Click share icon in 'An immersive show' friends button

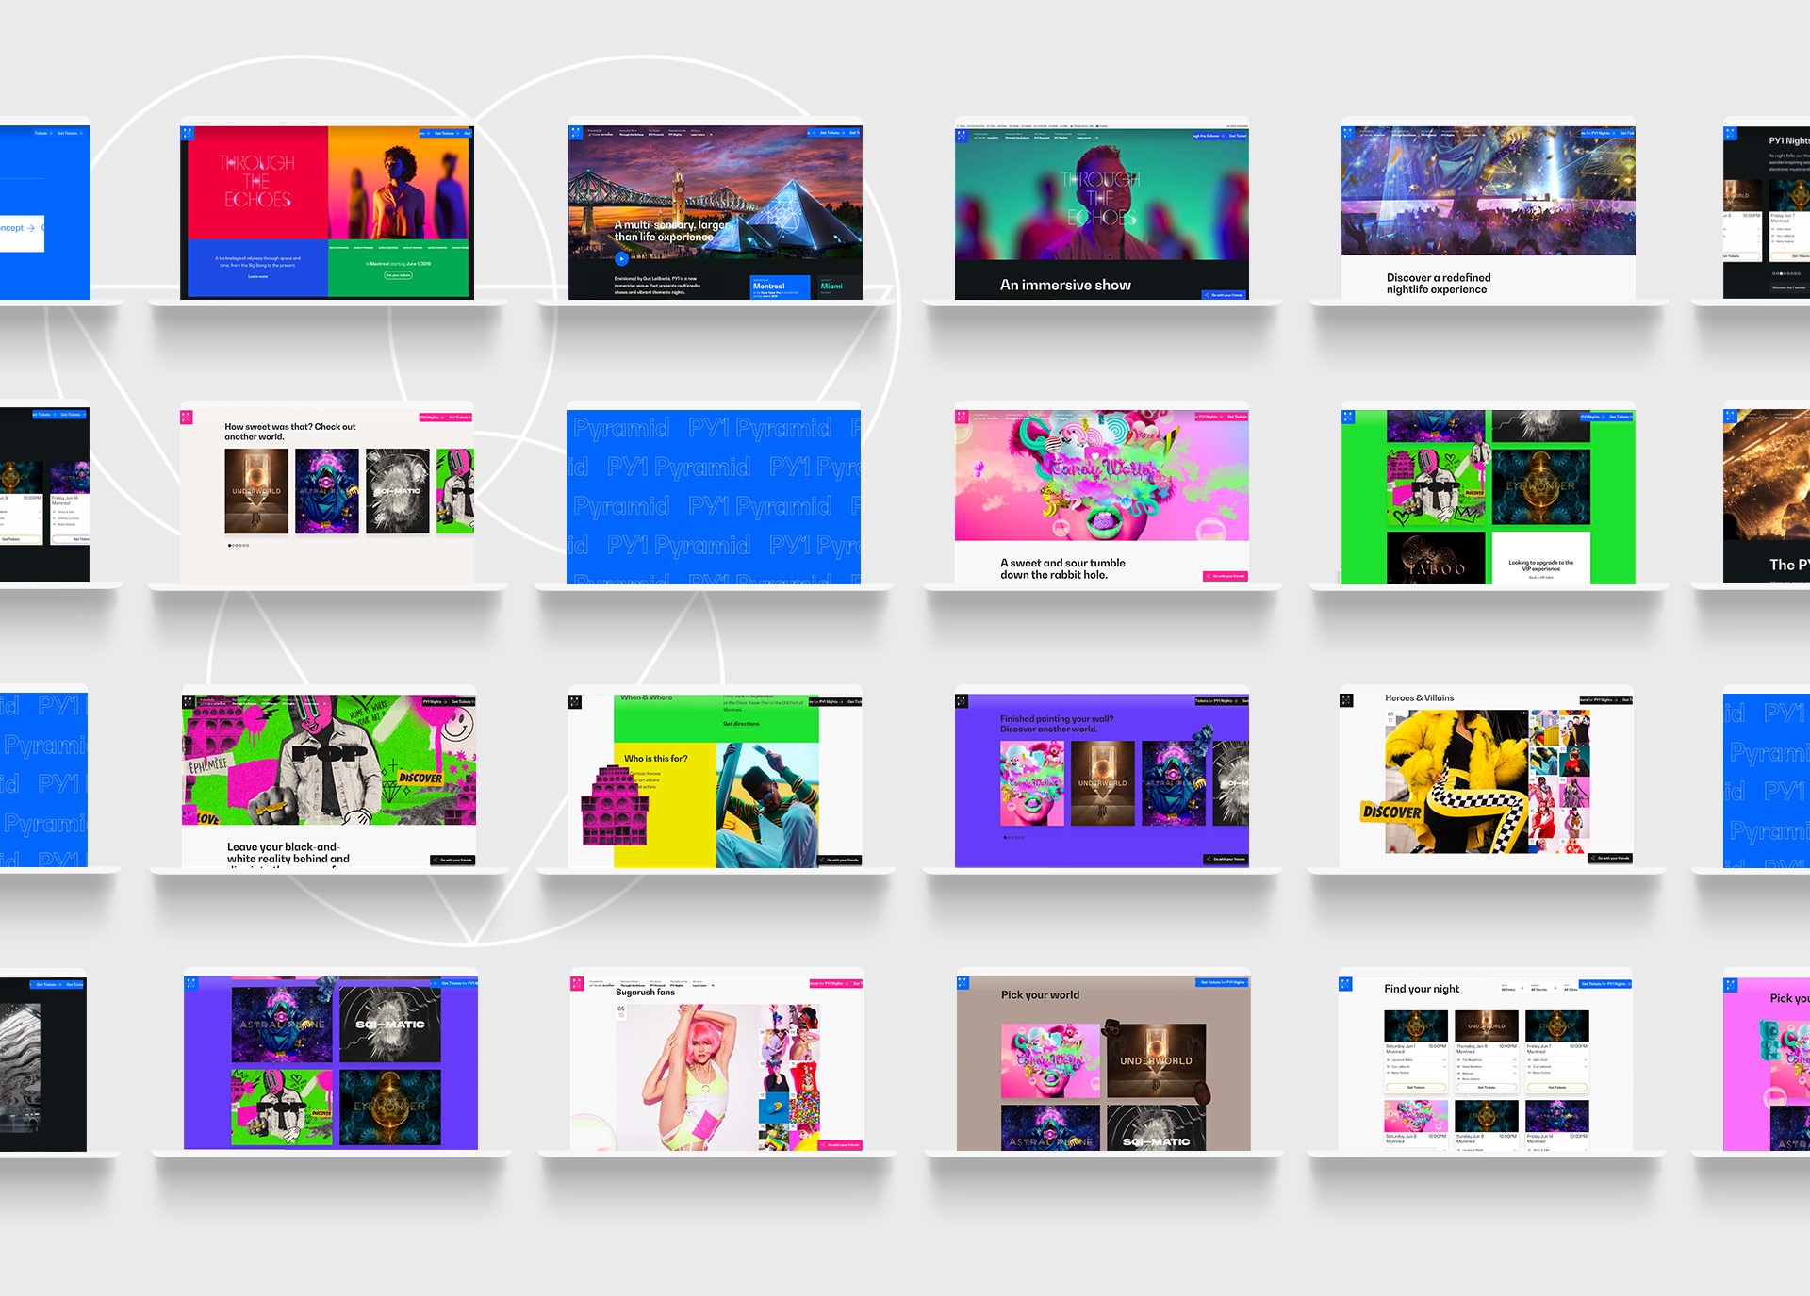click(1207, 295)
